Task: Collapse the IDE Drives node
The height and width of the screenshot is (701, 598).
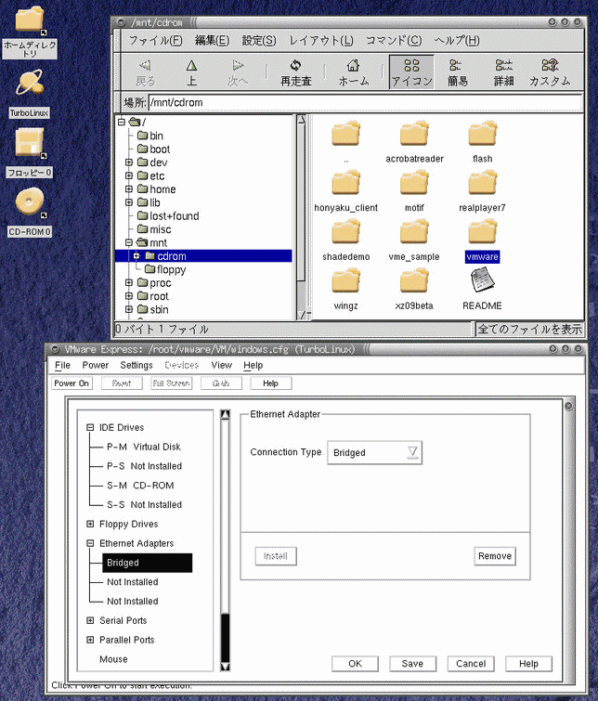Action: pos(90,427)
